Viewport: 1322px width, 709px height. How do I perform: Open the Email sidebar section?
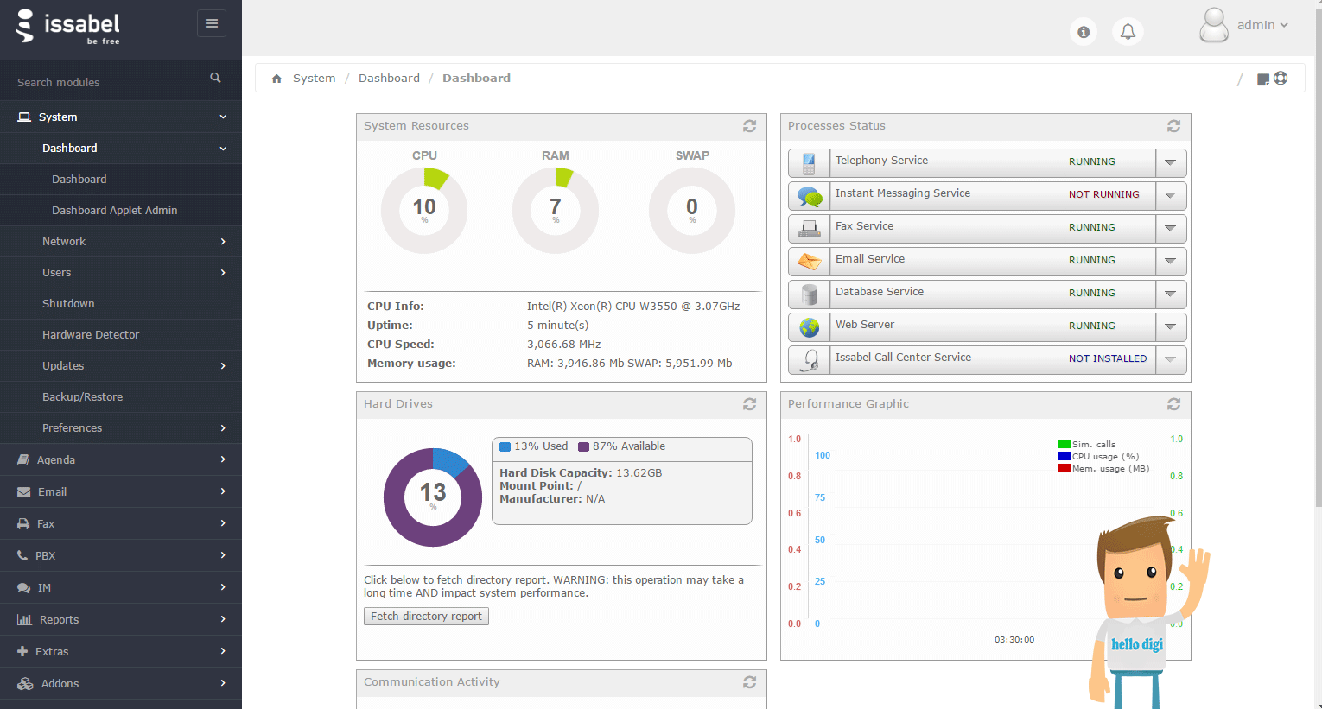coord(121,492)
